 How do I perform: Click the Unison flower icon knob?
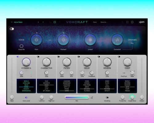(90, 40)
